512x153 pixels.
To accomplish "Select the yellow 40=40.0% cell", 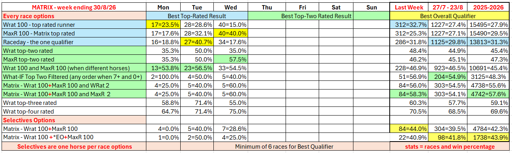I will 230,34.
